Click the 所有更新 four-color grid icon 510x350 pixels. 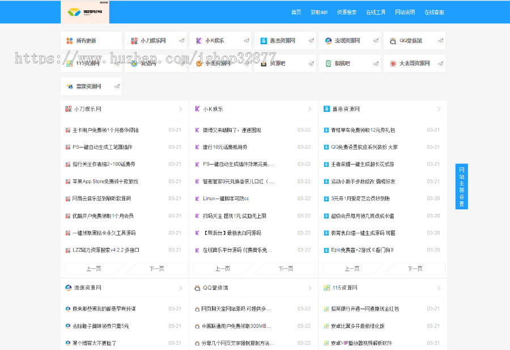70,41
